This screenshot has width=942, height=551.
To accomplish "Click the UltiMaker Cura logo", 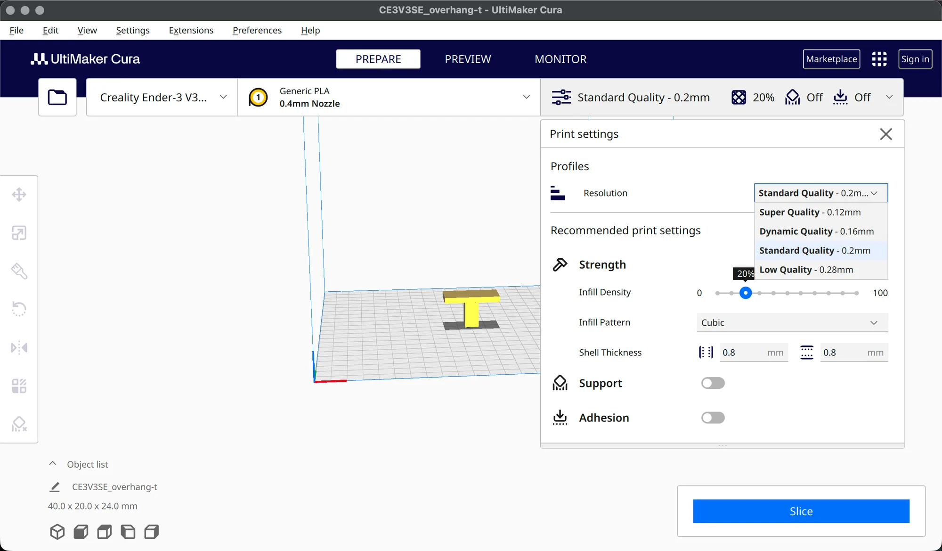I will click(x=85, y=59).
